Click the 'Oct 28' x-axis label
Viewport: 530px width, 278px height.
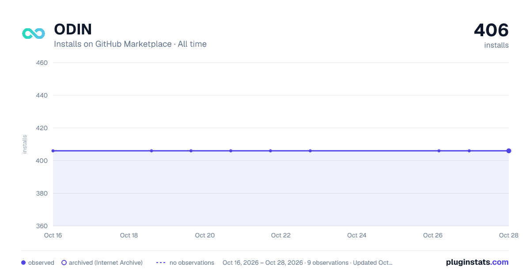(509, 235)
